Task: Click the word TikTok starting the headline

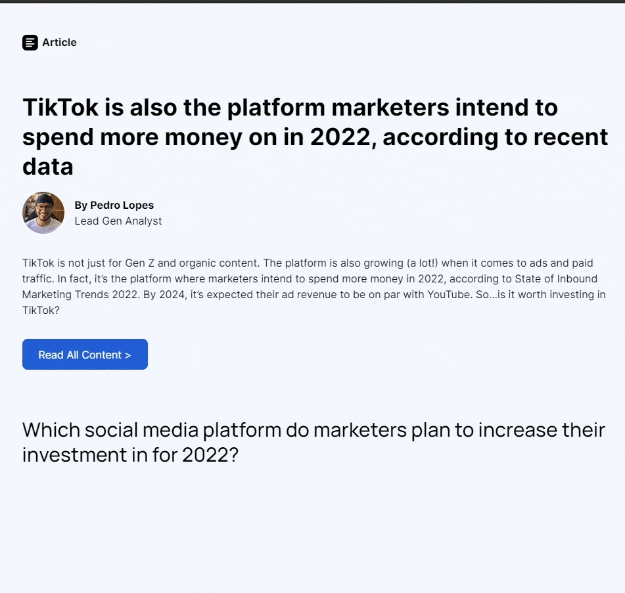Action: (x=60, y=107)
